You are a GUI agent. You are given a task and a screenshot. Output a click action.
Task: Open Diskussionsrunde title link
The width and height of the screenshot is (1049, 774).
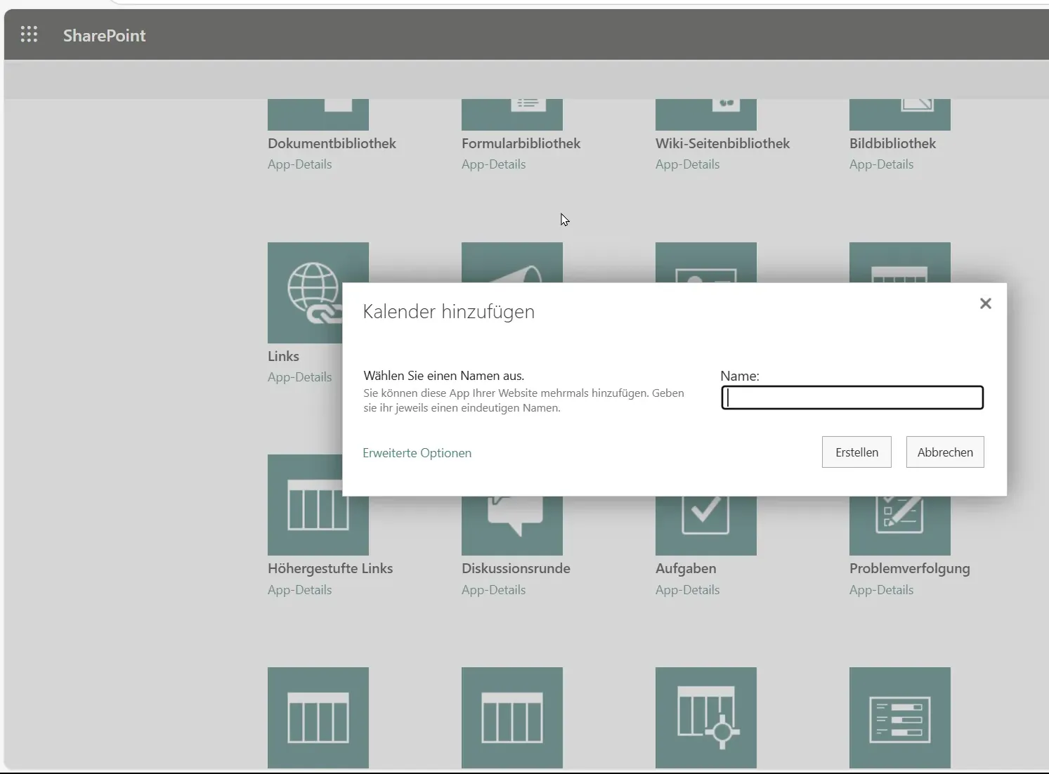pos(516,568)
